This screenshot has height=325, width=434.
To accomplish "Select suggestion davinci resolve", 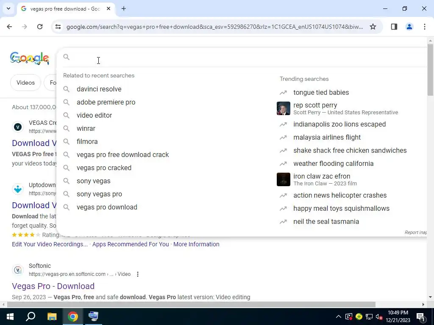I will click(99, 89).
